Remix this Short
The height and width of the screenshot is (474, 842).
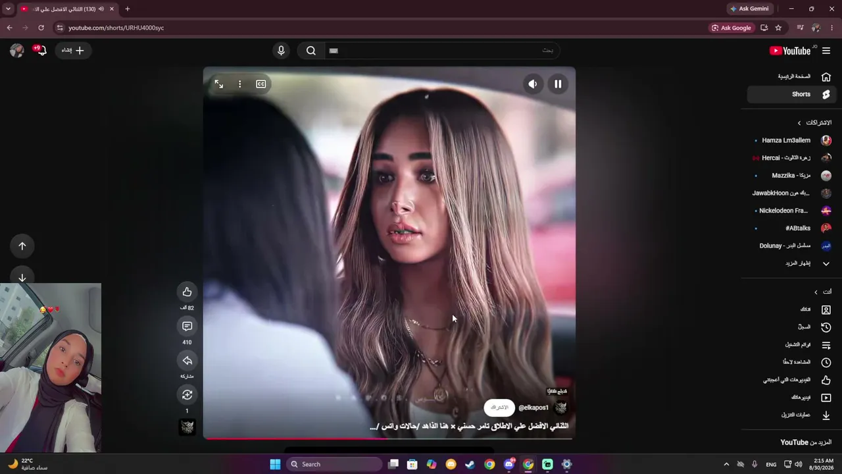(x=187, y=394)
